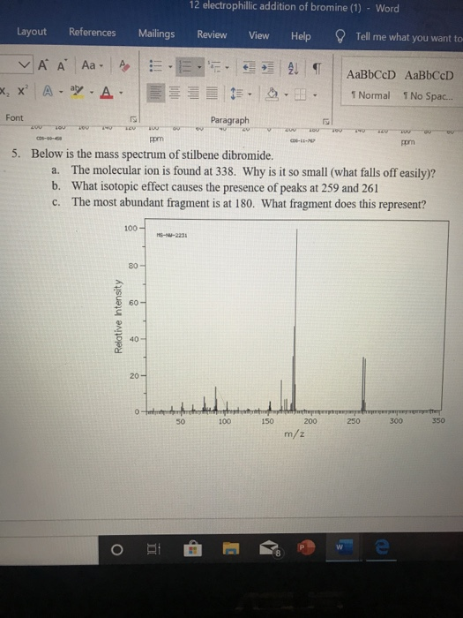The height and width of the screenshot is (618, 463).
Task: Open Microsoft Store from the taskbar
Action: [x=192, y=548]
